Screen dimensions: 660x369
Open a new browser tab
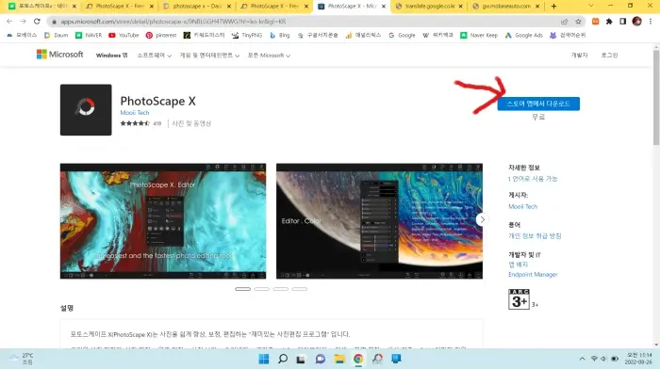pyautogui.click(x=554, y=7)
